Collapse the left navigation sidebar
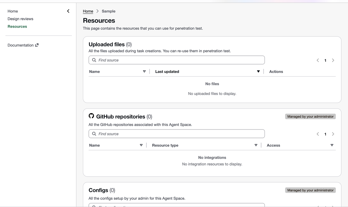The width and height of the screenshot is (348, 207). pyautogui.click(x=68, y=11)
